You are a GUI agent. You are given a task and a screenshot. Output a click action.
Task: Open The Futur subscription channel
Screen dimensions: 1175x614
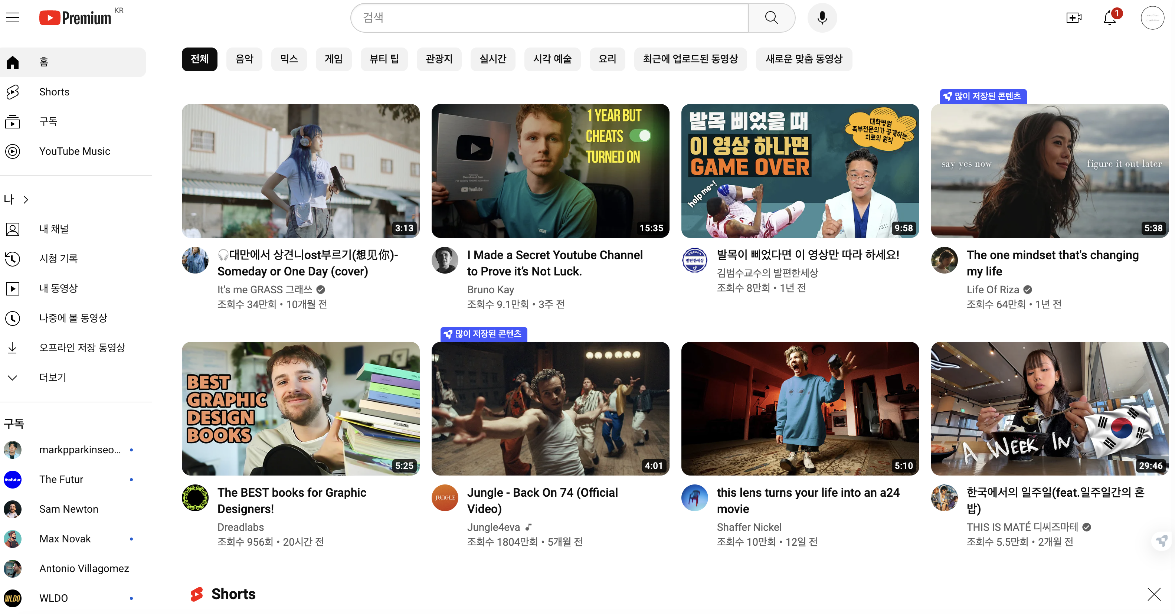[x=61, y=479]
